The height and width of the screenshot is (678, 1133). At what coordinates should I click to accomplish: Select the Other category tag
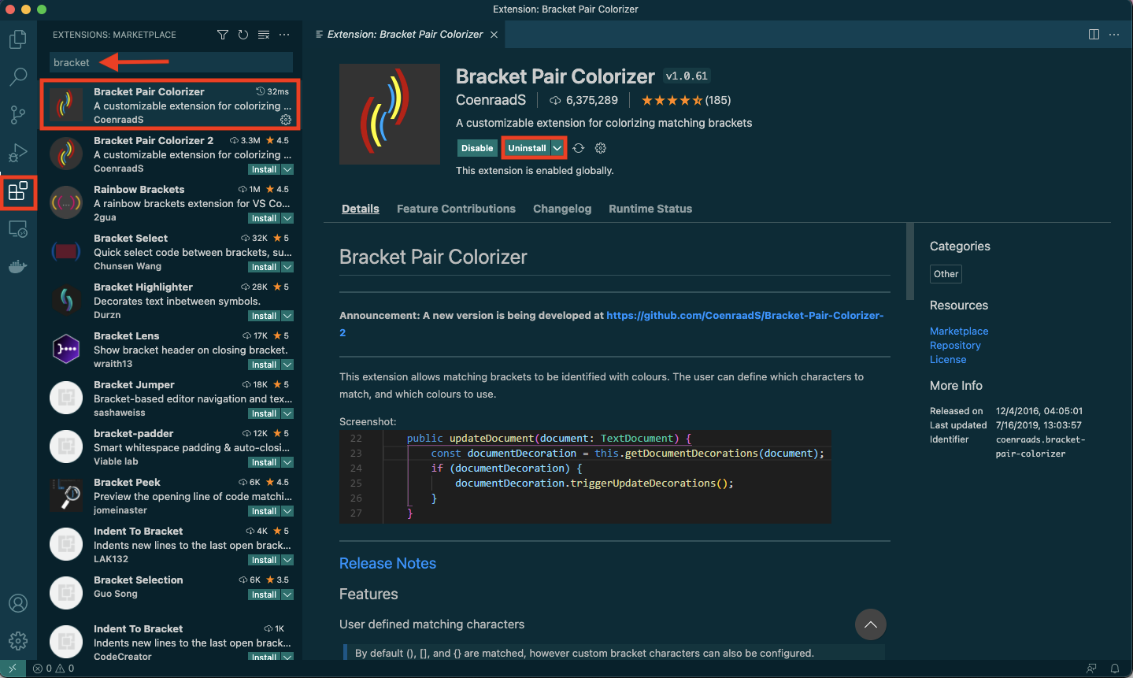pyautogui.click(x=946, y=274)
